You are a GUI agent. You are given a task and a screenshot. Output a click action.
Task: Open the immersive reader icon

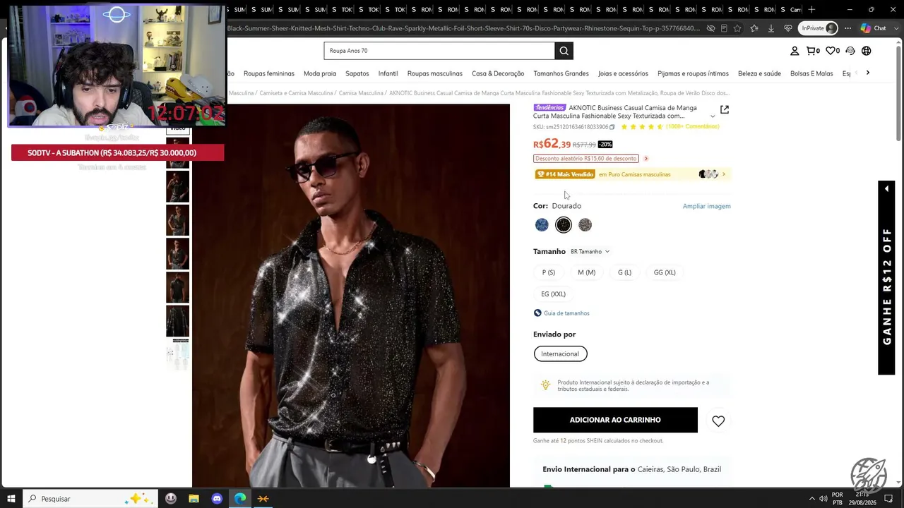[724, 28]
